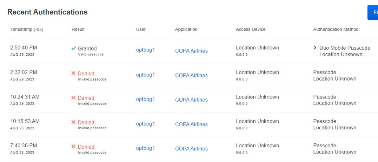Viewport: 378px width, 162px height.
Task: Click the Result column header
Action: (x=78, y=29)
